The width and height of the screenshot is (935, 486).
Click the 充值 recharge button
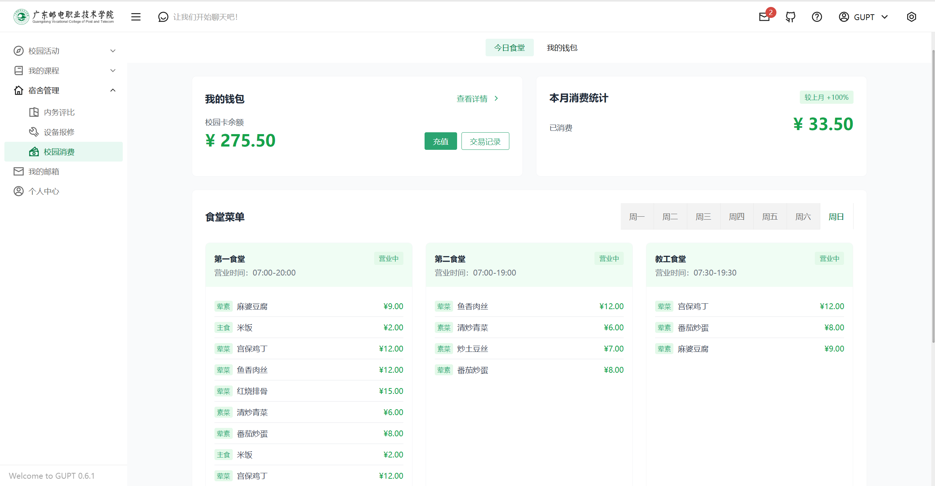click(440, 141)
